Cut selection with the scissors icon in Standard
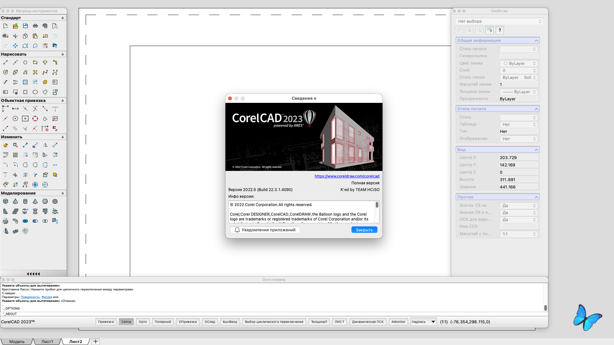614x345 pixels. [15, 36]
